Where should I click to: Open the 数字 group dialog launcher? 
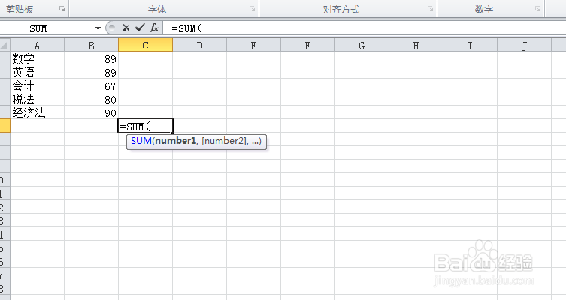tap(538, 9)
